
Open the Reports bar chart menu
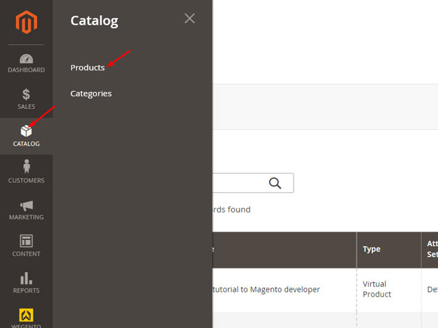26,282
